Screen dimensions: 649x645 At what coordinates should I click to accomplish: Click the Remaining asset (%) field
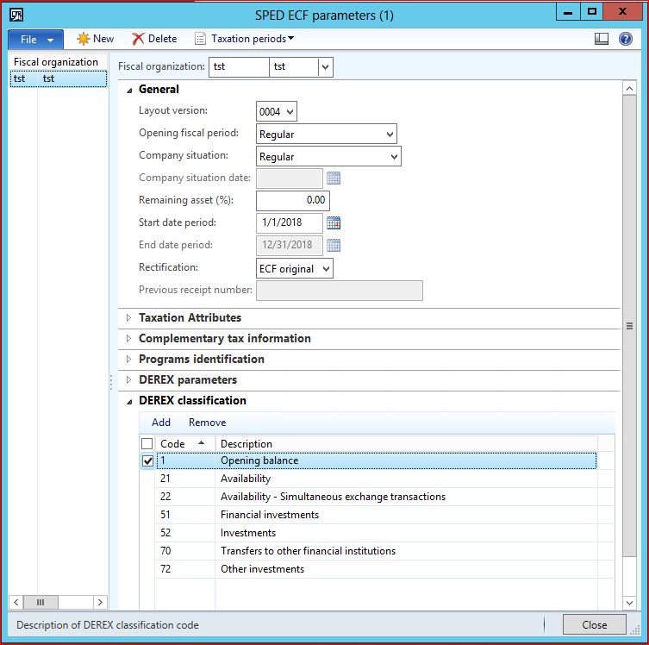click(x=293, y=200)
